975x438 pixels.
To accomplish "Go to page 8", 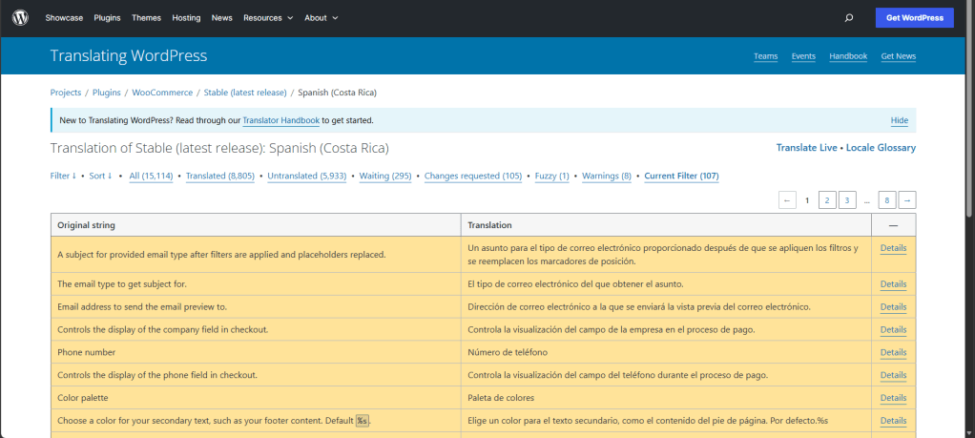I will point(887,200).
